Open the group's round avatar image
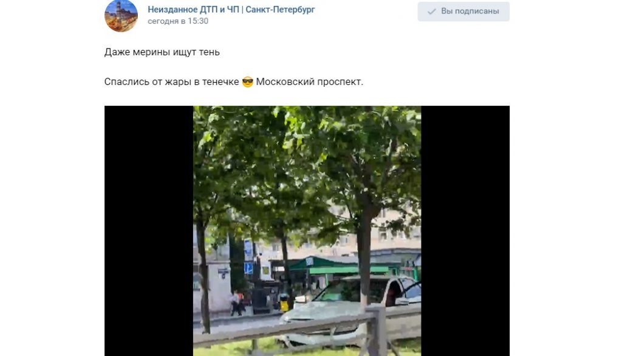Viewport: 622px width, 356px height. [121, 15]
